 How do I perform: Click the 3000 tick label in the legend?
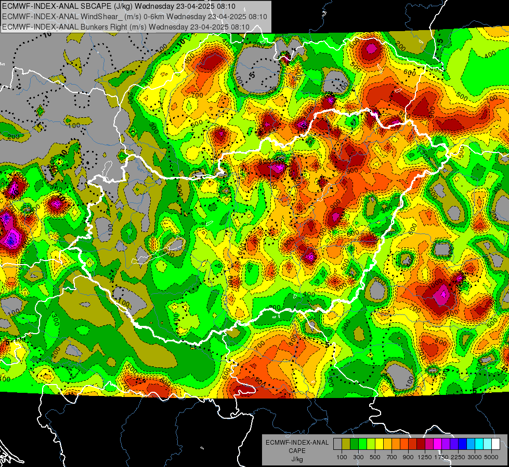tap(475, 457)
